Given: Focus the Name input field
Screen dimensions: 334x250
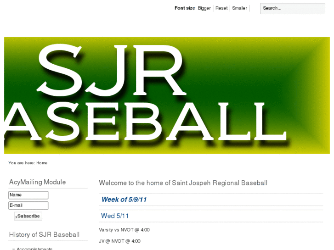Looking at the screenshot, I should 28,195.
